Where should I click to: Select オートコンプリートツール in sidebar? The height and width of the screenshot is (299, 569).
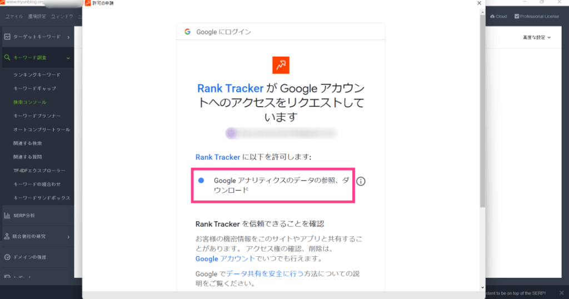pyautogui.click(x=42, y=129)
